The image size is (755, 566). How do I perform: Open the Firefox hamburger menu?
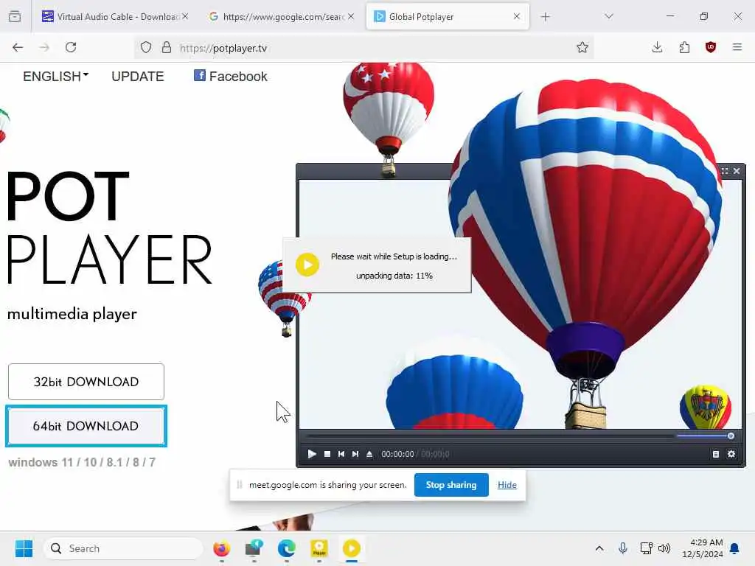737,47
